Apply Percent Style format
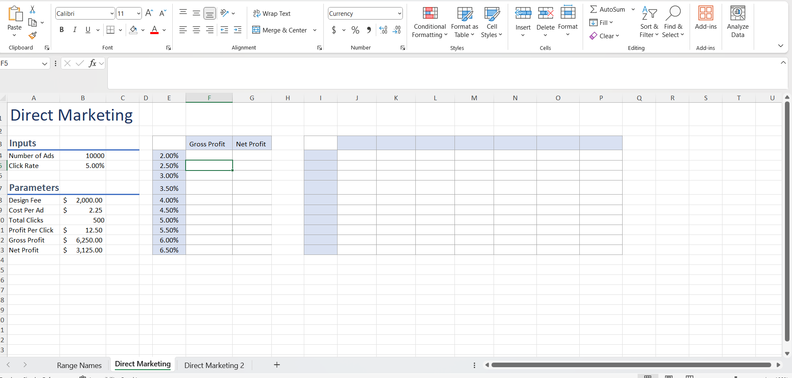 [x=355, y=30]
